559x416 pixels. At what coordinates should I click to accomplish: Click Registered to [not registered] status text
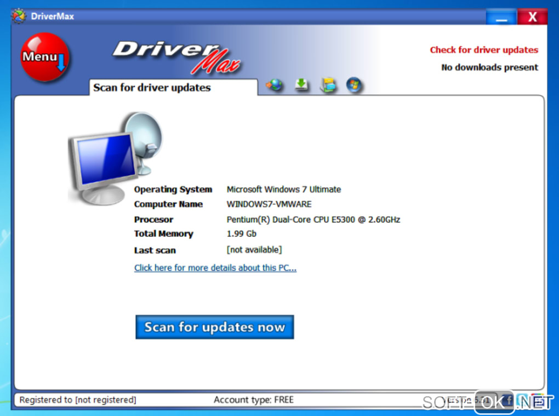(78, 400)
